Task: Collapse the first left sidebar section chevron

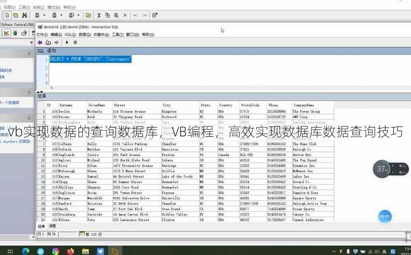Action: (29, 53)
